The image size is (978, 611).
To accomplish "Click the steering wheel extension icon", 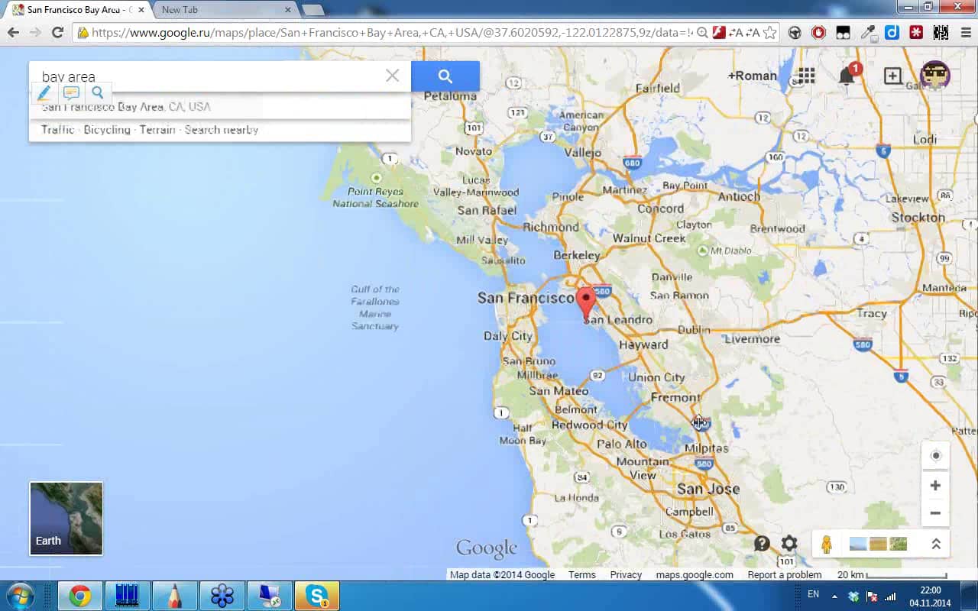I will 795,33.
